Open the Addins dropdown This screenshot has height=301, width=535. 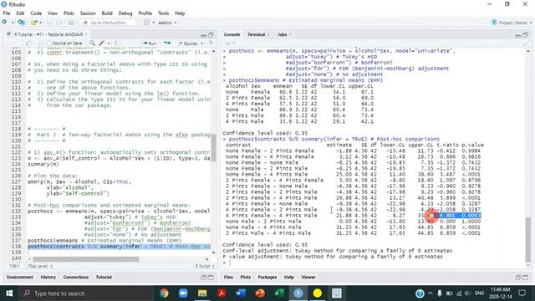(167, 23)
